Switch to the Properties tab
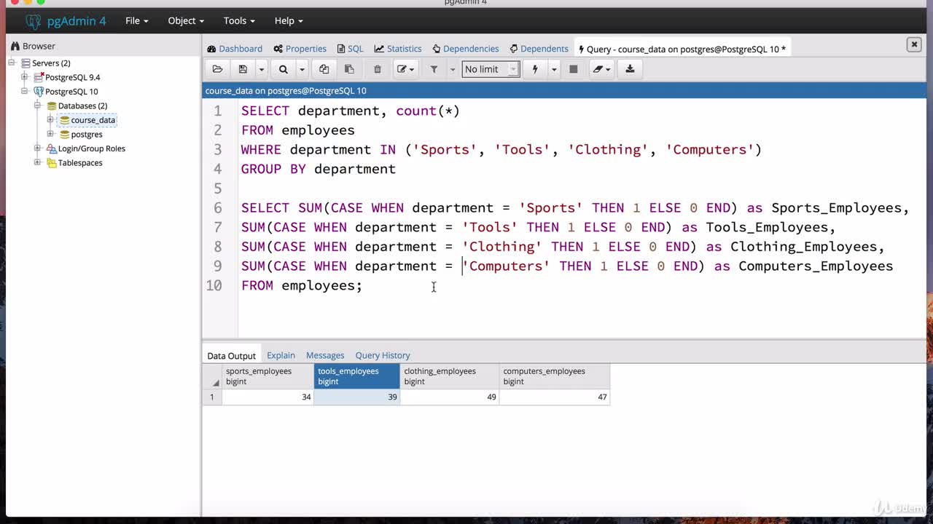The image size is (933, 524). [300, 49]
